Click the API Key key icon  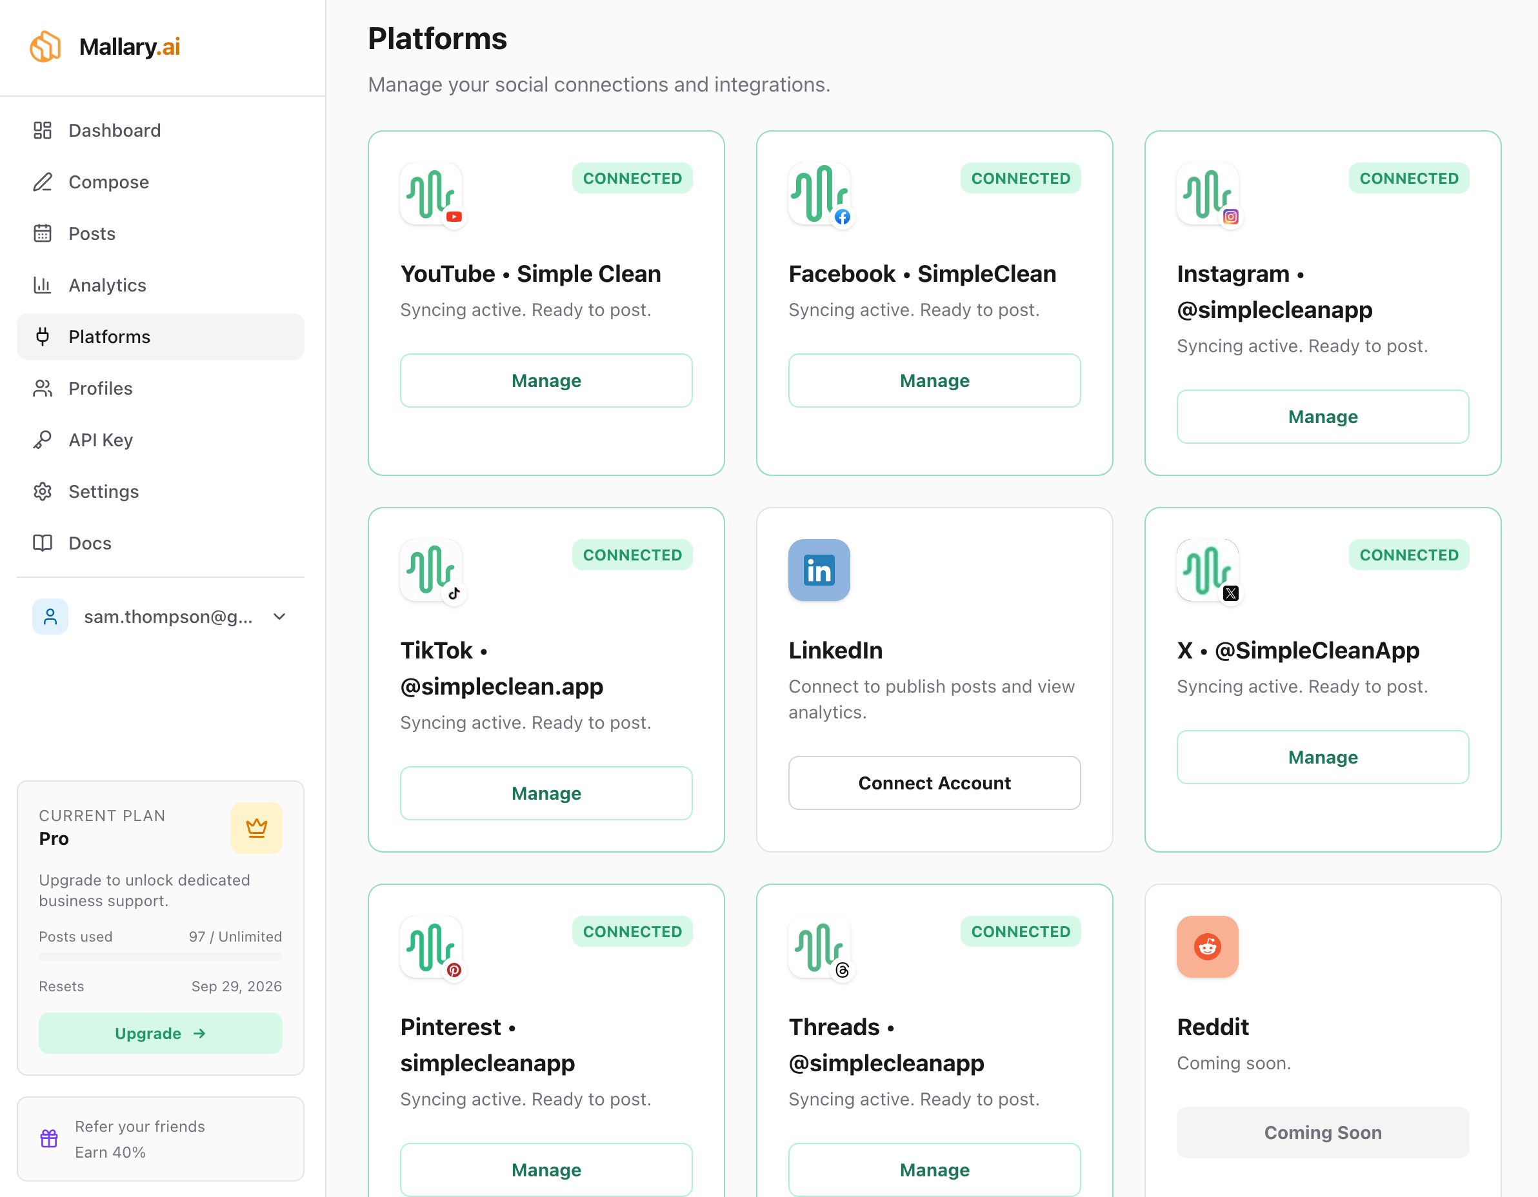[x=42, y=440]
